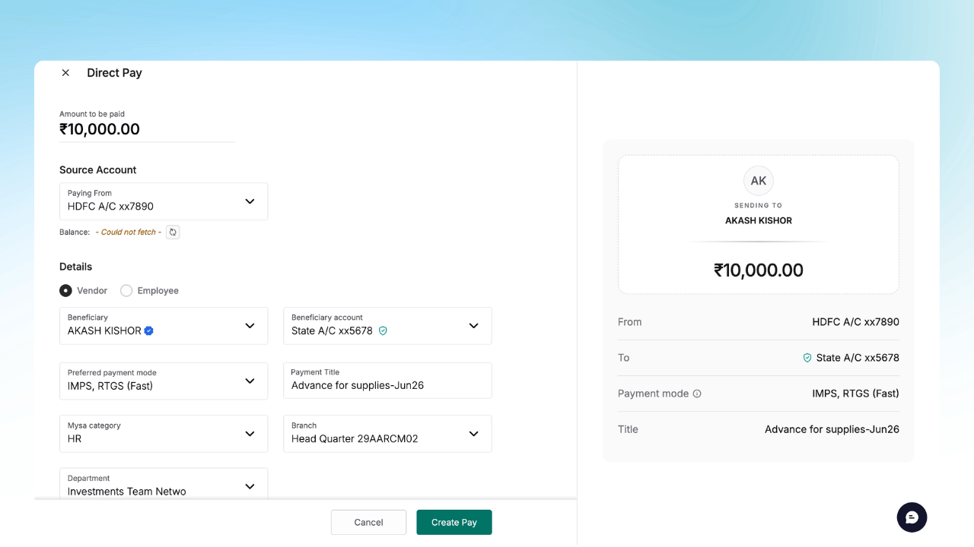Click AKASH KISHOR name in summary card
Screen dimensions: 974x547
click(759, 220)
